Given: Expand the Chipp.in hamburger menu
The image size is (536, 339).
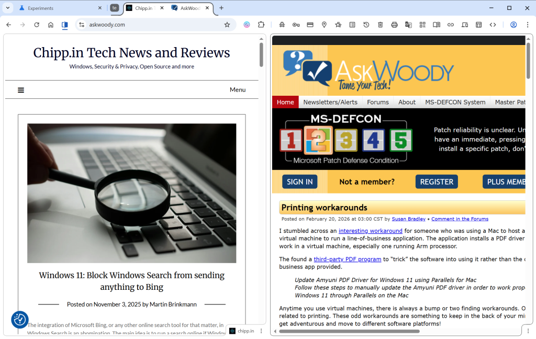Looking at the screenshot, I should click(21, 90).
